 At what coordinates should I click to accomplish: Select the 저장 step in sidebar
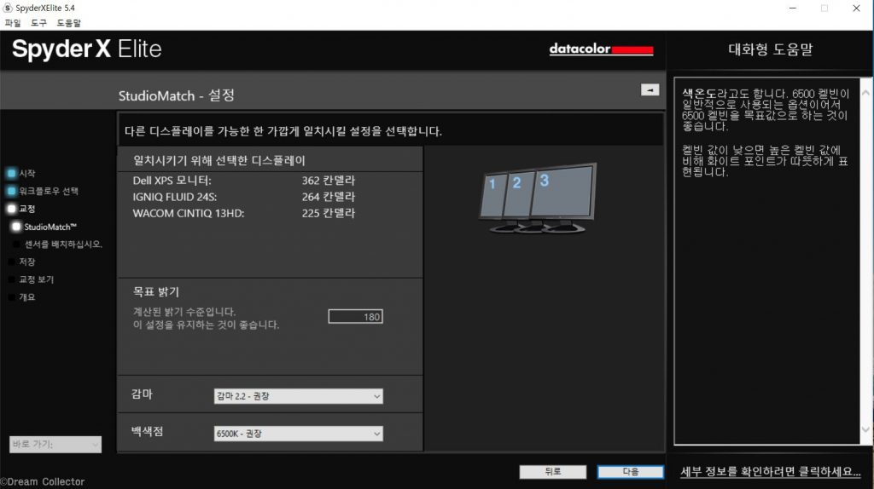coord(21,262)
